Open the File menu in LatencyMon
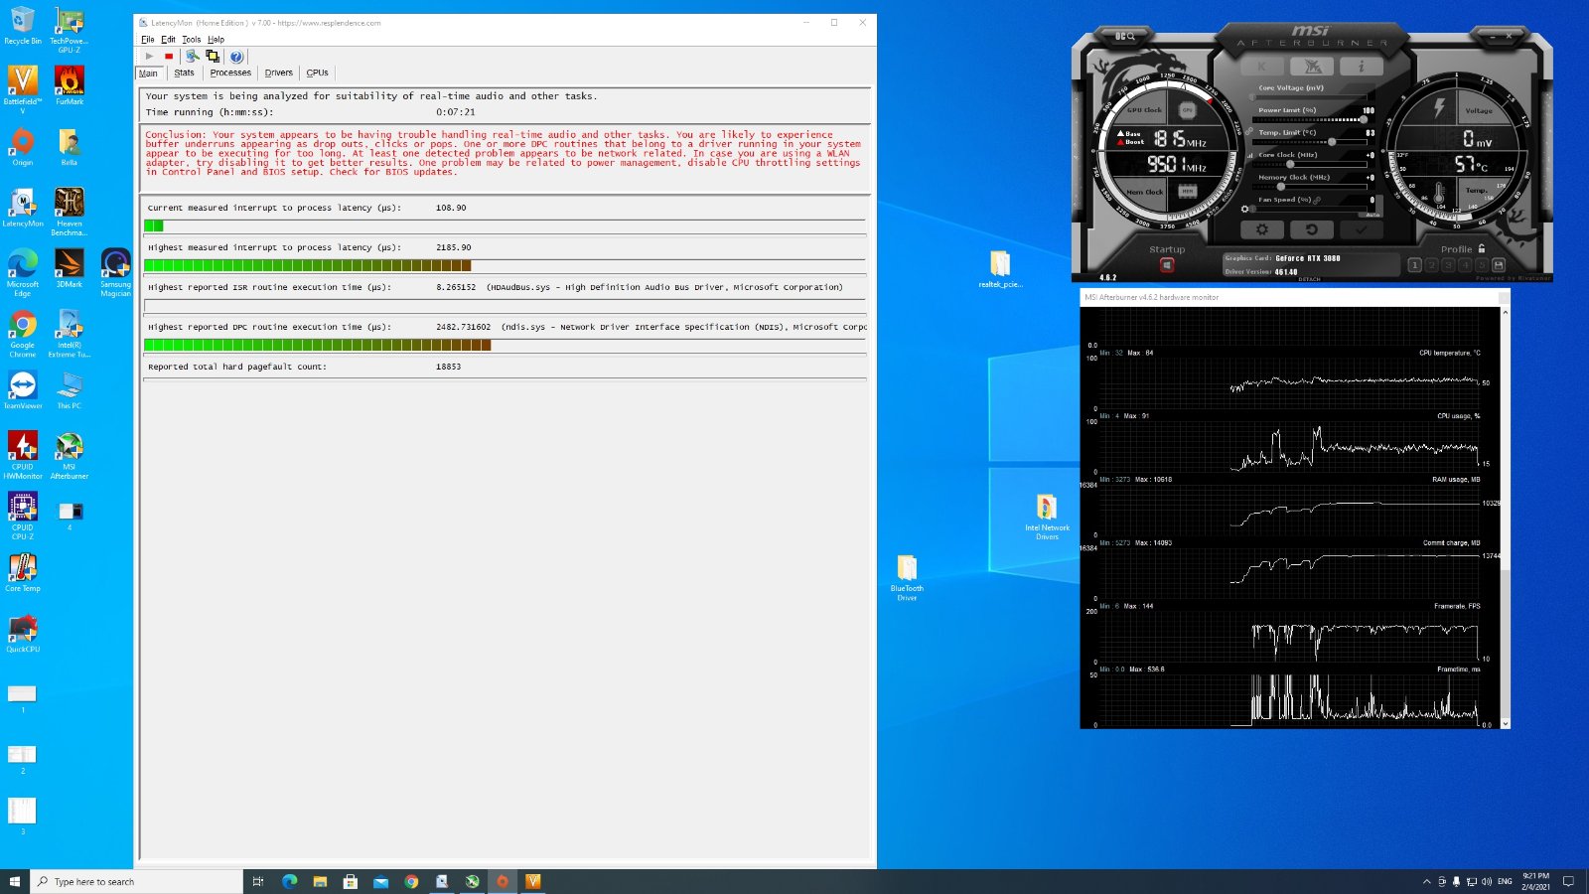The image size is (1589, 894). pyautogui.click(x=148, y=40)
